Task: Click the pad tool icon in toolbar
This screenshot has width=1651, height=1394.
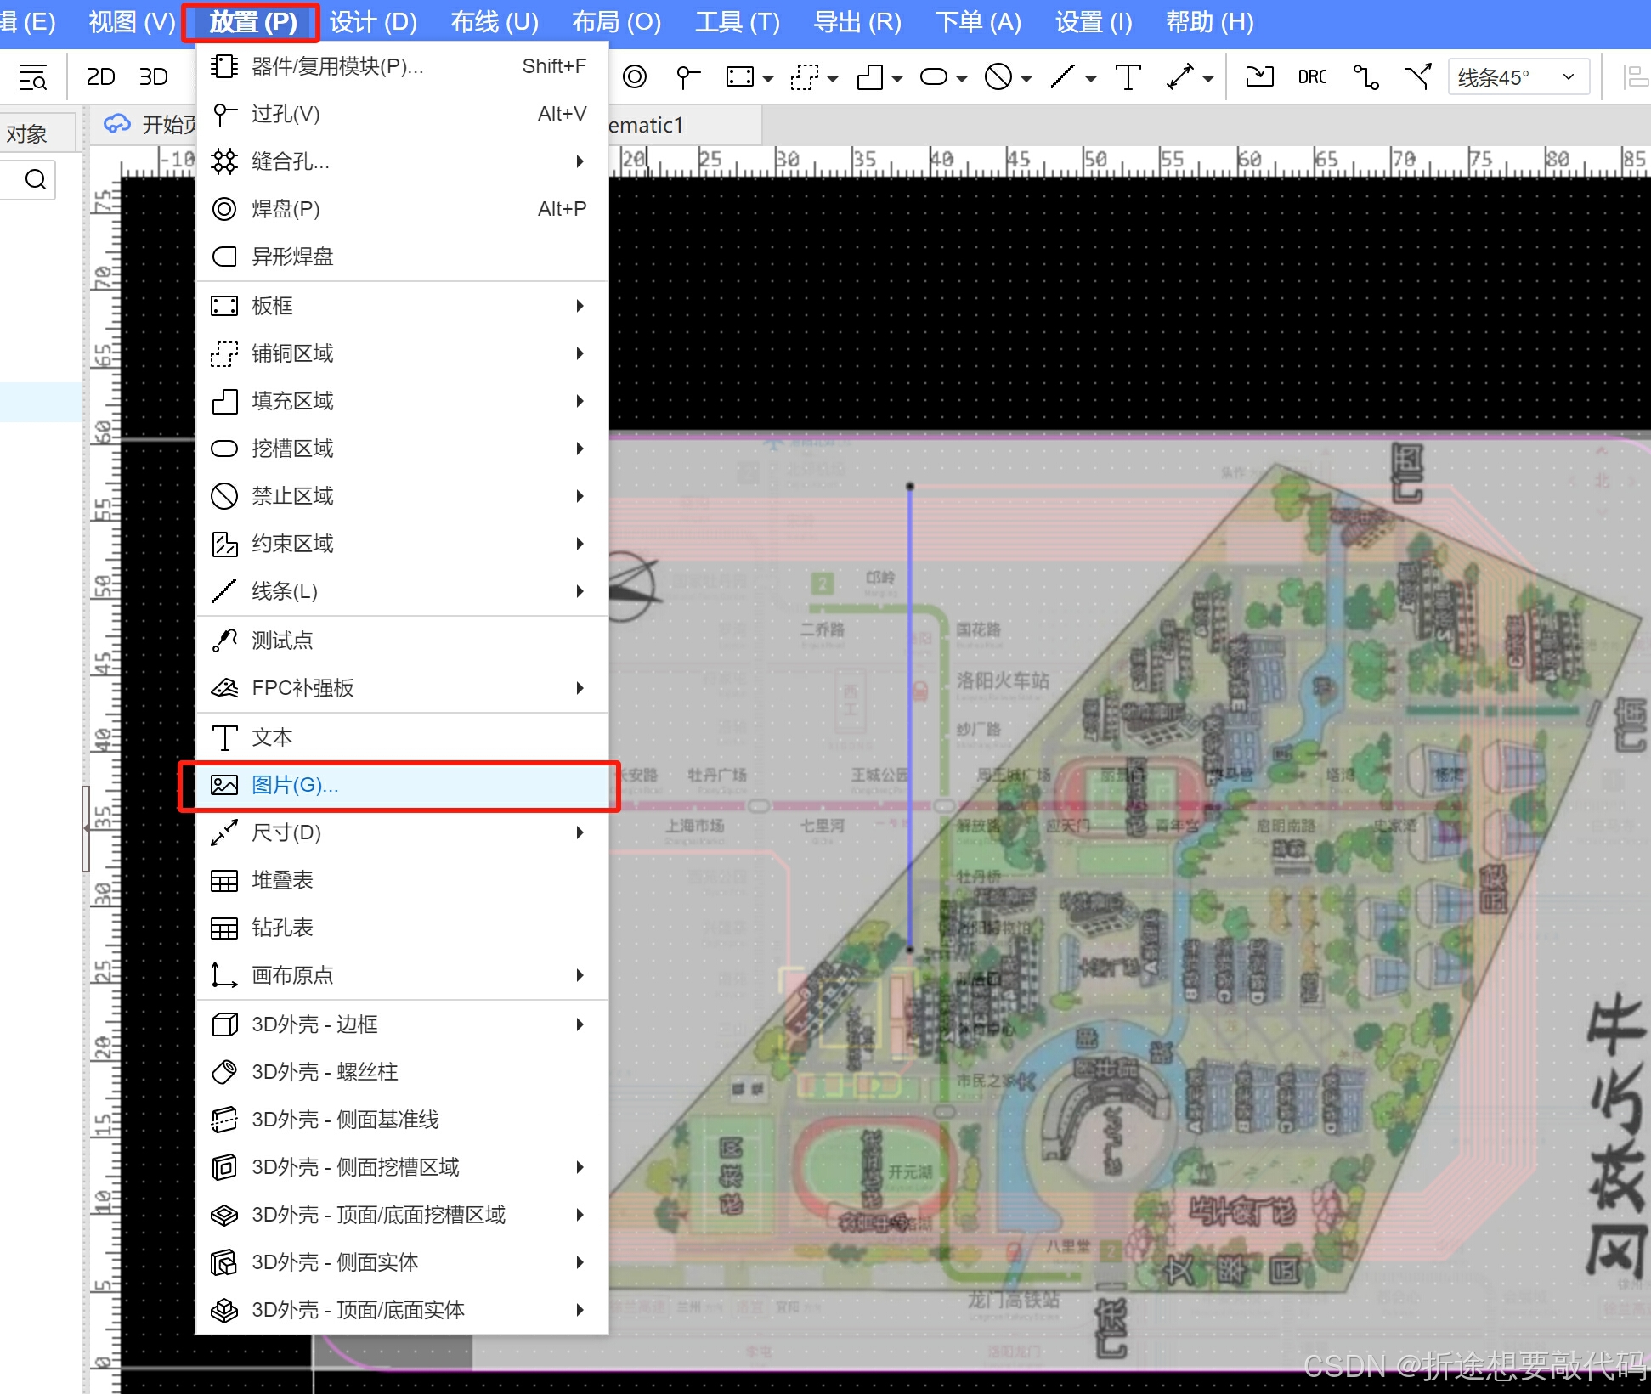Action: [635, 77]
